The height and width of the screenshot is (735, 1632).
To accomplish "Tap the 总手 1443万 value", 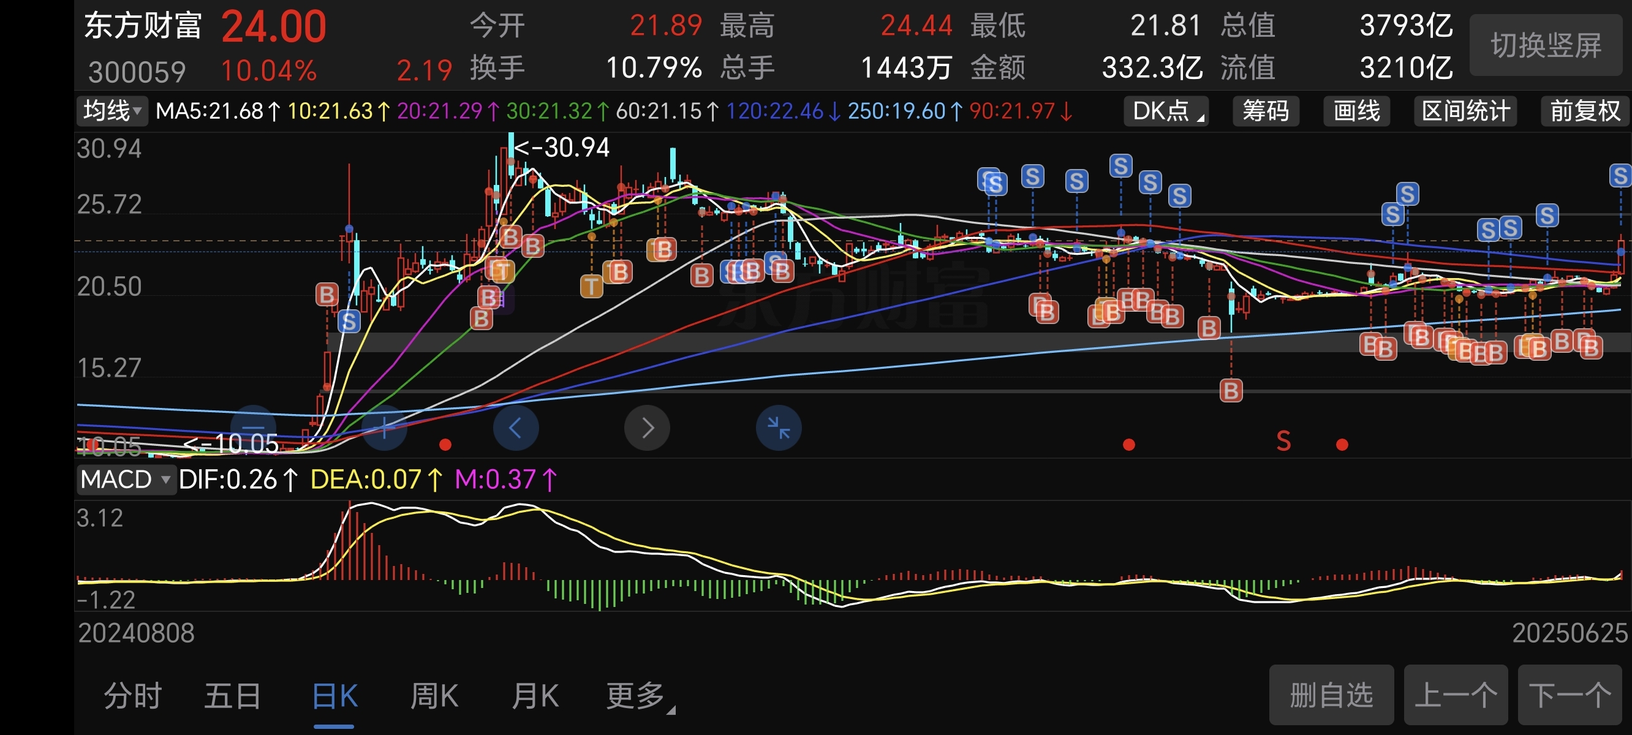I will click(906, 67).
